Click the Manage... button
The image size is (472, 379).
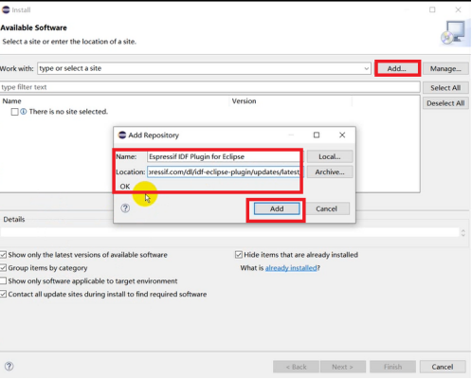point(445,68)
